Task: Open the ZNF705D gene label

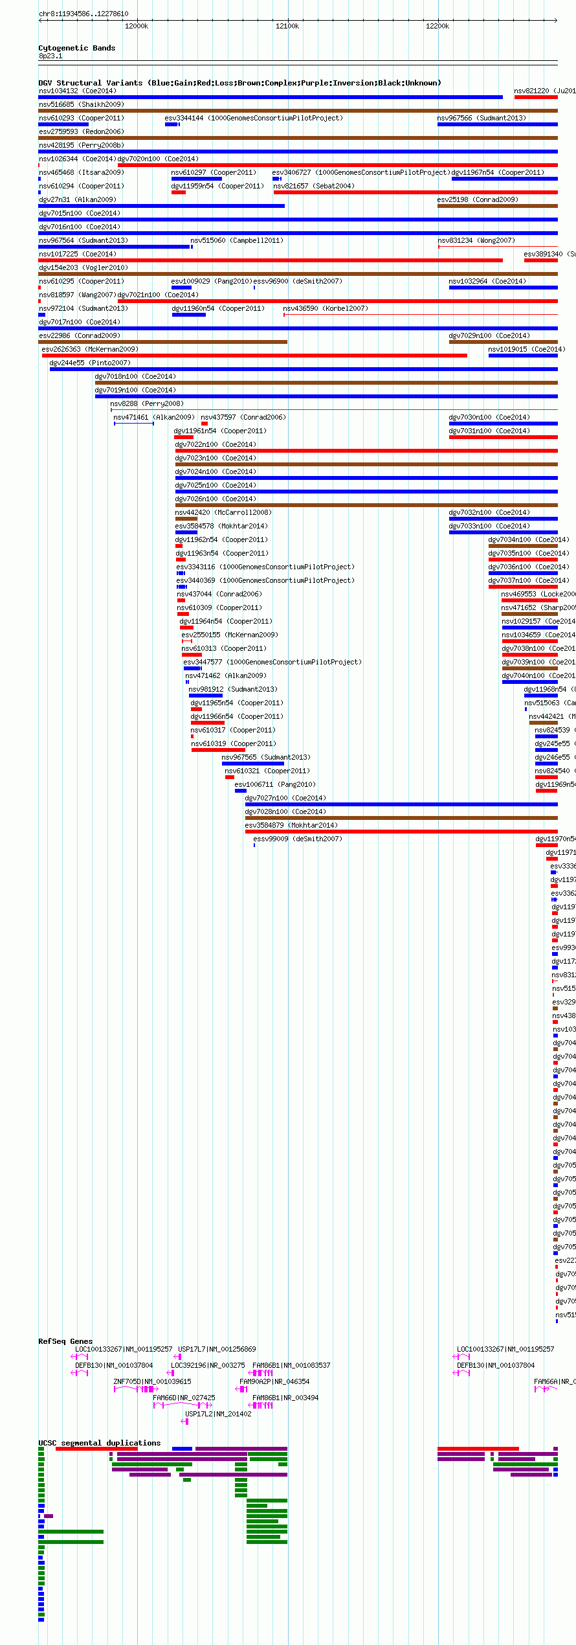Action: [x=153, y=1381]
